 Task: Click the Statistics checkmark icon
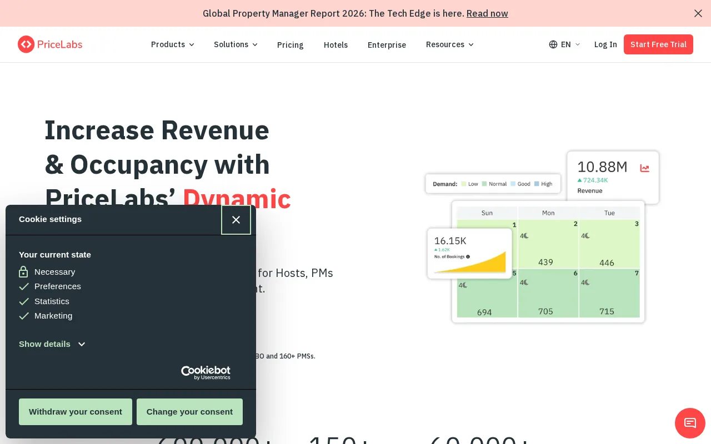pos(24,301)
